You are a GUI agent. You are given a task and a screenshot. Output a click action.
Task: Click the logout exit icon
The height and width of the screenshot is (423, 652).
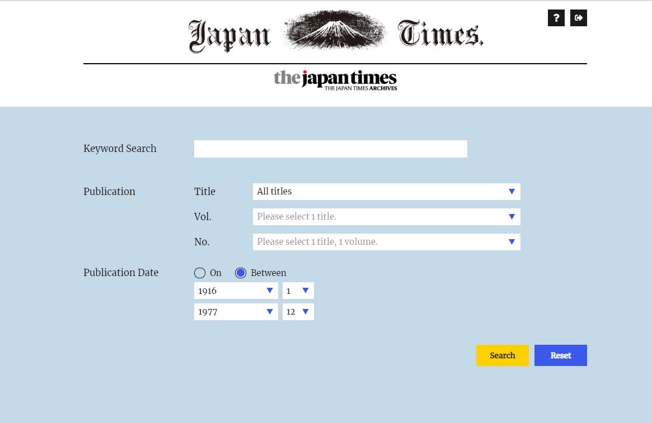(578, 18)
